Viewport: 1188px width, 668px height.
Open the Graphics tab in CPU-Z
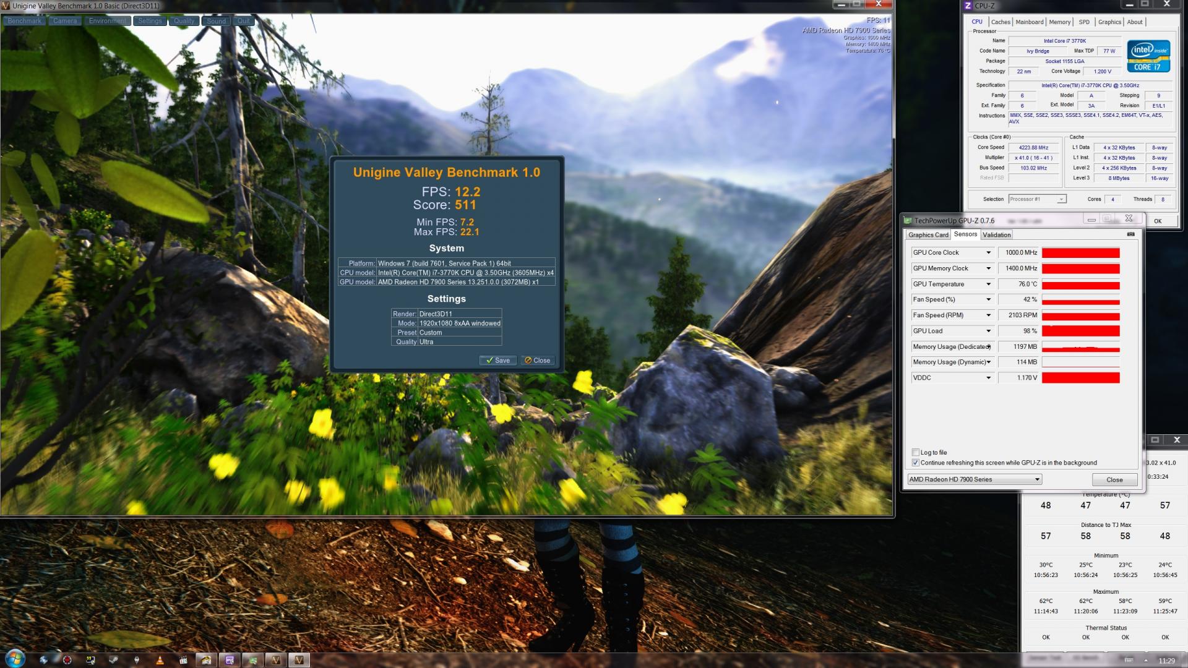tap(1109, 22)
